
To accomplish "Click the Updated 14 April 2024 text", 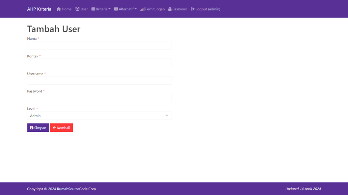I will click(303, 189).
